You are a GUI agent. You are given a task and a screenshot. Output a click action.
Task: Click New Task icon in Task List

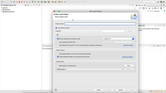point(140,8)
